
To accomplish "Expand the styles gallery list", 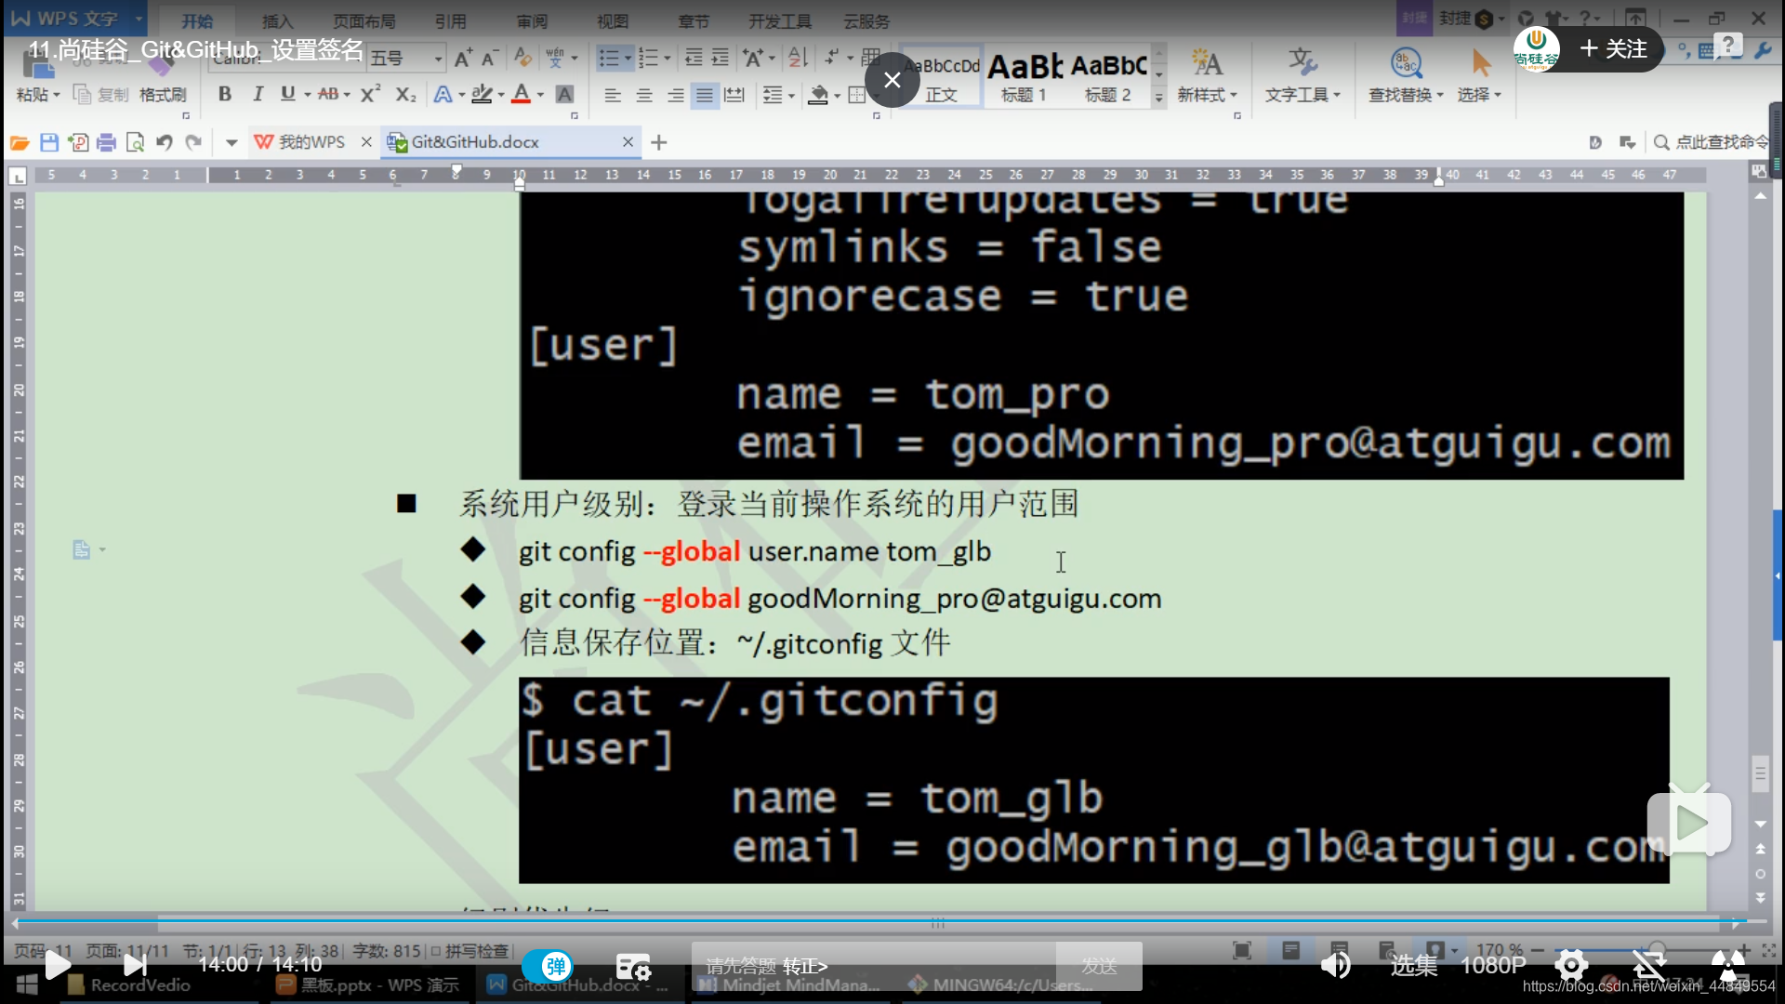I will tap(1158, 97).
